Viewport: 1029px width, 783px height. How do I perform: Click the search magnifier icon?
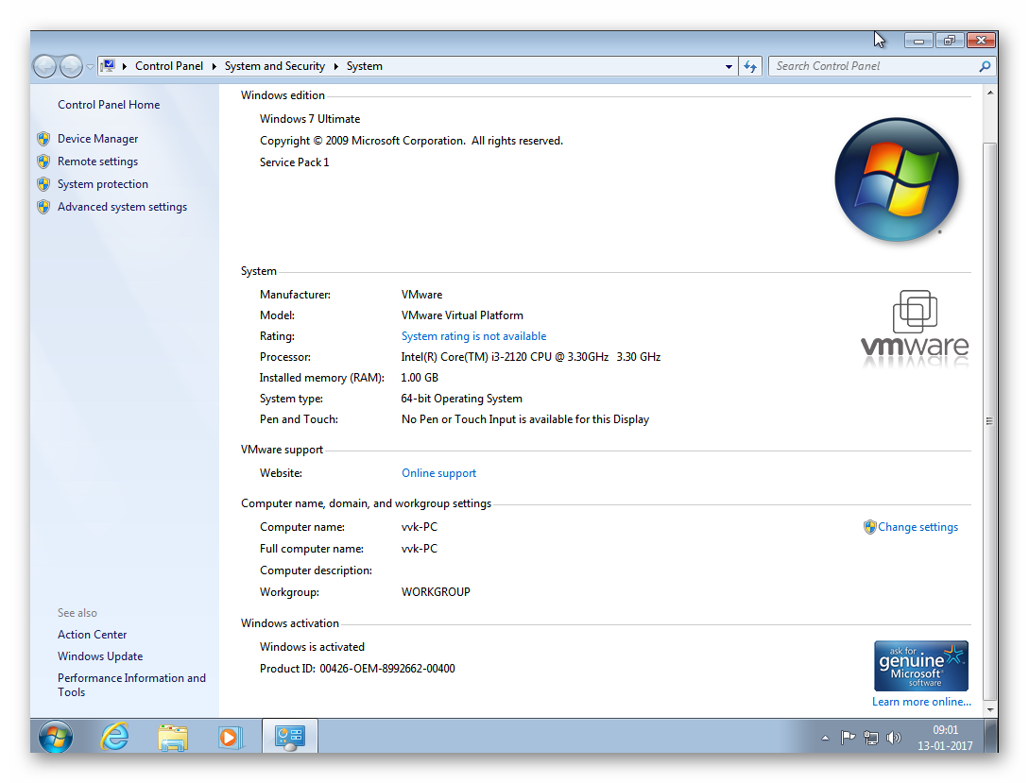(x=985, y=66)
